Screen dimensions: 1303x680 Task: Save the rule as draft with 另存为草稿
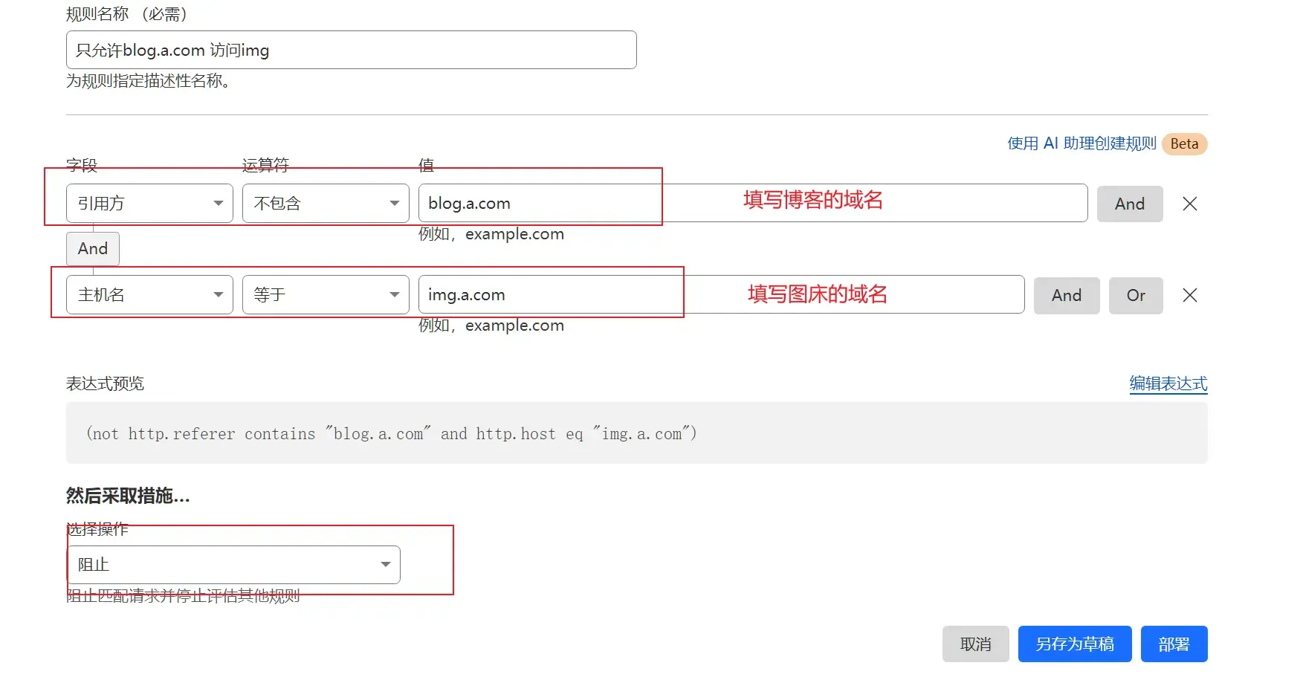pyautogui.click(x=1074, y=644)
